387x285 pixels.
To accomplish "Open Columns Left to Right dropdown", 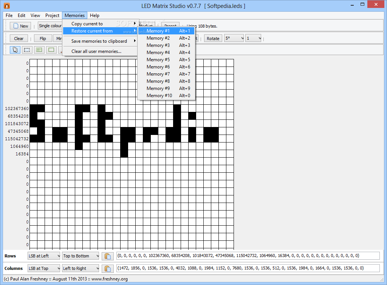I will click(80, 268).
